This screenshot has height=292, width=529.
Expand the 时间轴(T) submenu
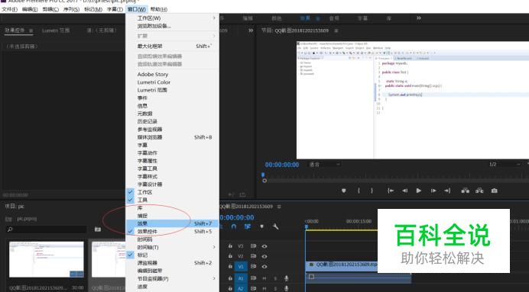[x=172, y=247]
